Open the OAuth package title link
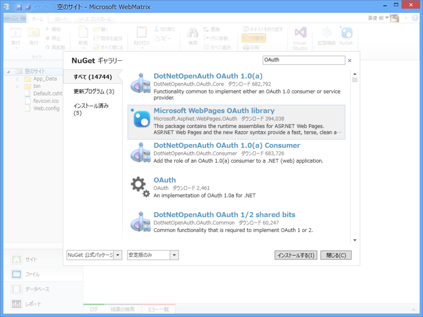423x317 pixels. (x=164, y=180)
